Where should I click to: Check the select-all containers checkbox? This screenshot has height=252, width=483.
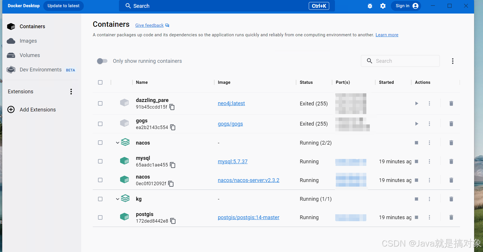coord(100,82)
